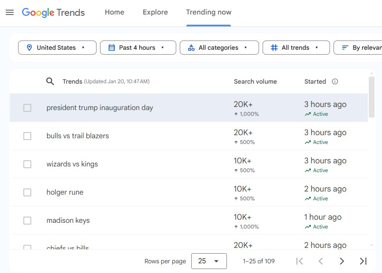Expand the Past 4 hours time filter

(138, 48)
